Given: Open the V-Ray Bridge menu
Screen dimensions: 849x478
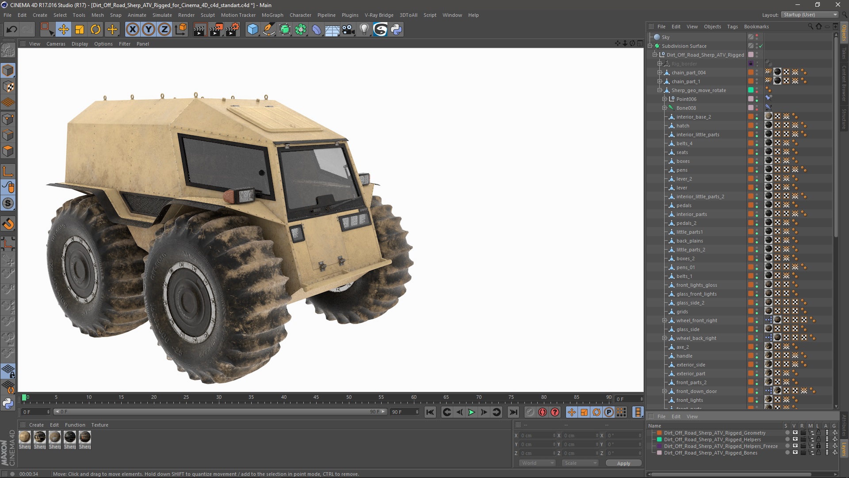Looking at the screenshot, I should click(x=379, y=15).
